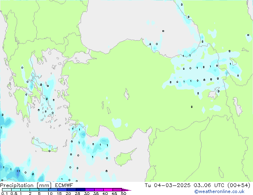Viewport: 253px width, 195px height.
Task: Click the legend label '10'
Action: pyautogui.click(x=50, y=193)
